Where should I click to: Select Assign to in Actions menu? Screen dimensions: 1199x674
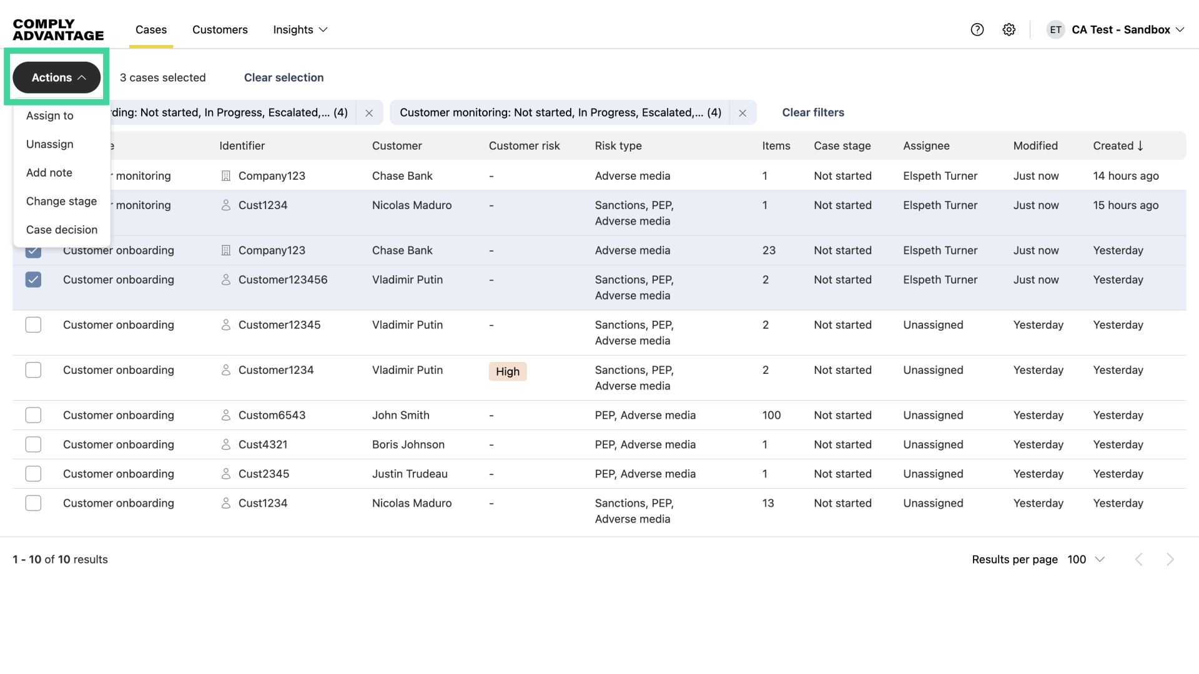(x=50, y=115)
